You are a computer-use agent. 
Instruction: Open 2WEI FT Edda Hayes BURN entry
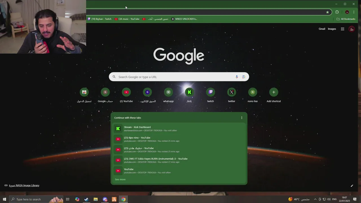coord(179,160)
